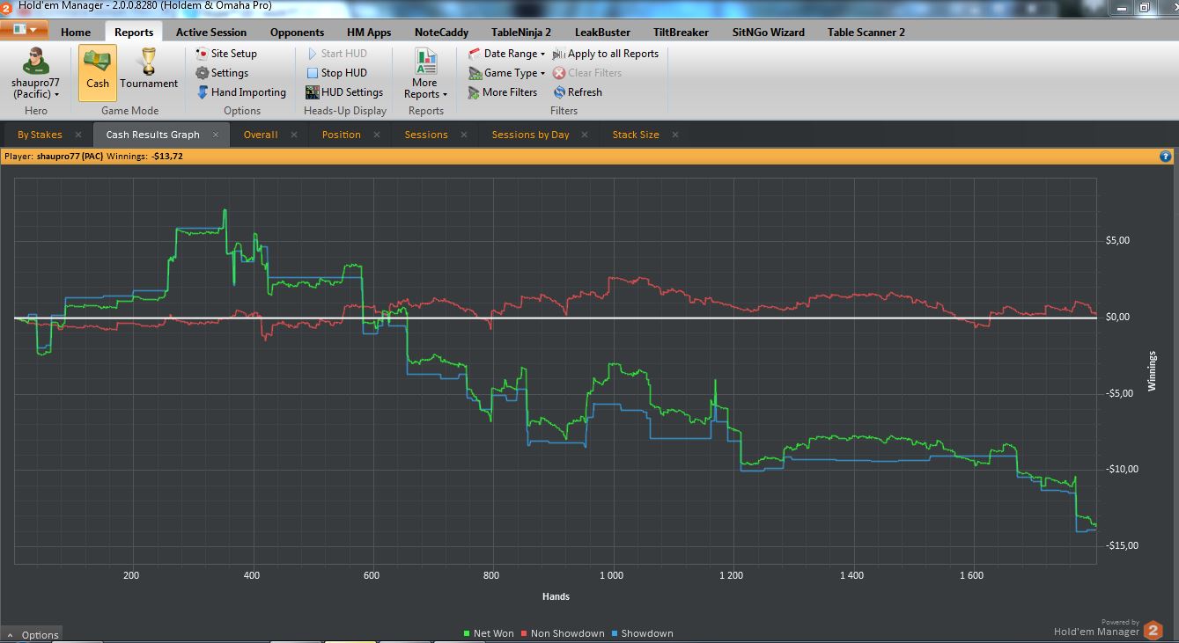Switch to HM Apps tab
Viewport: 1179px width, 643px height.
369,33
